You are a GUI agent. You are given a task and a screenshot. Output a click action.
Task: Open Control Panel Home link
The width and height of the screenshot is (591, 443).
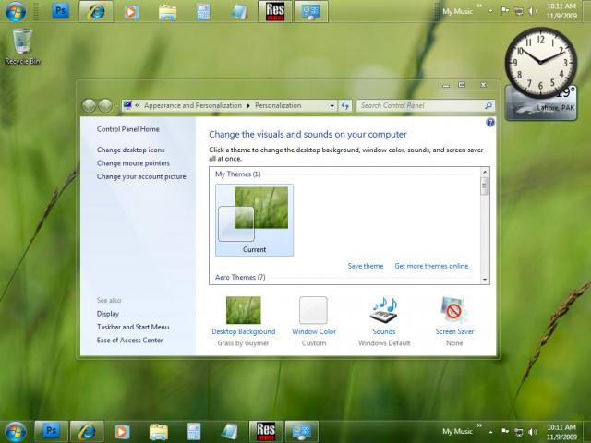point(127,129)
